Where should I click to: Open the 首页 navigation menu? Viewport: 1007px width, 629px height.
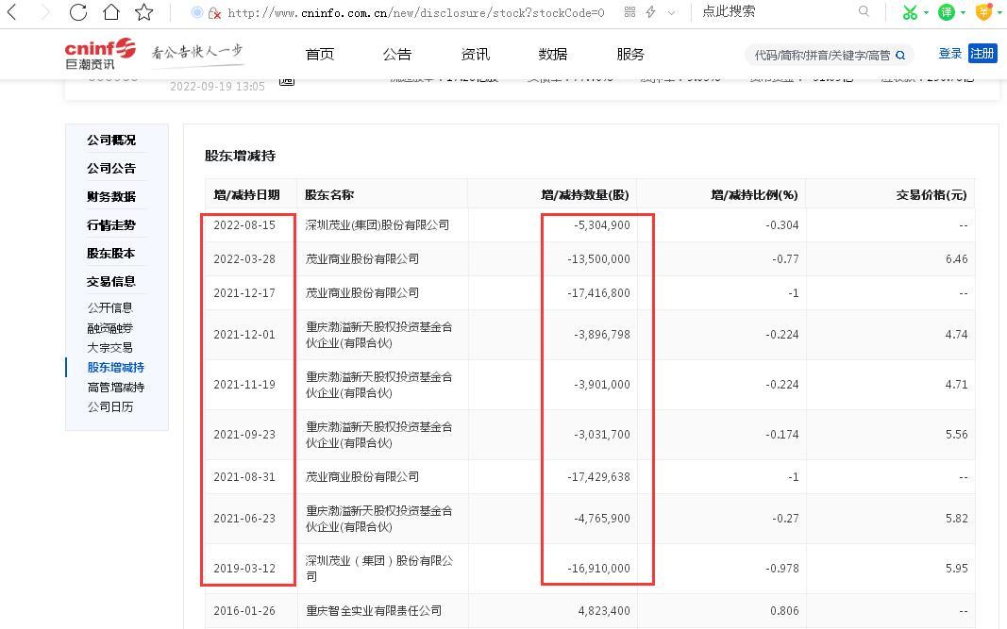pos(320,55)
